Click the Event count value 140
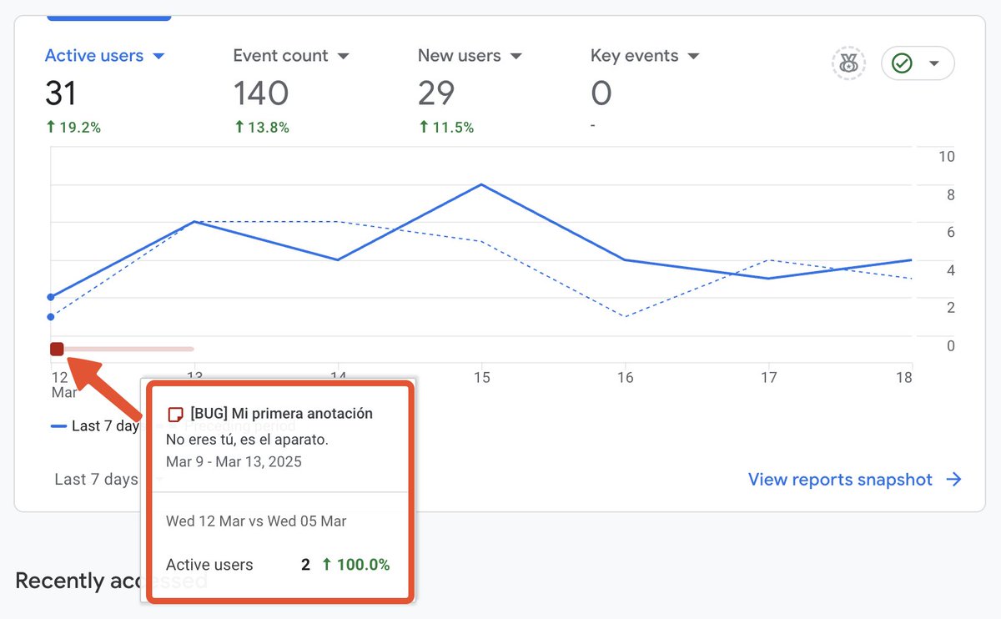The height and width of the screenshot is (619, 1001). click(261, 93)
